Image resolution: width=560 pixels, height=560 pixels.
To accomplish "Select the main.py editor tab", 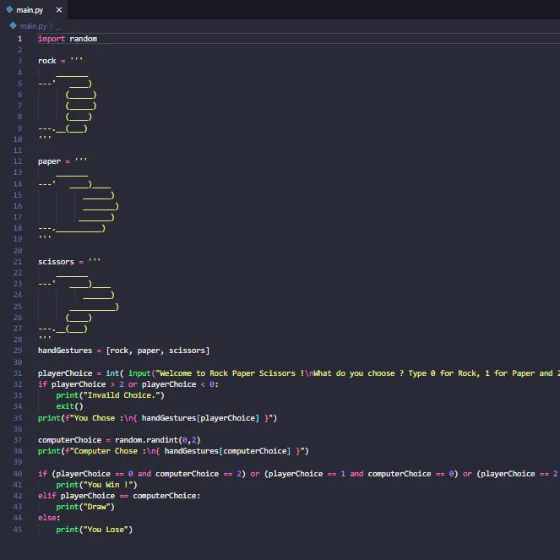I will (34, 9).
